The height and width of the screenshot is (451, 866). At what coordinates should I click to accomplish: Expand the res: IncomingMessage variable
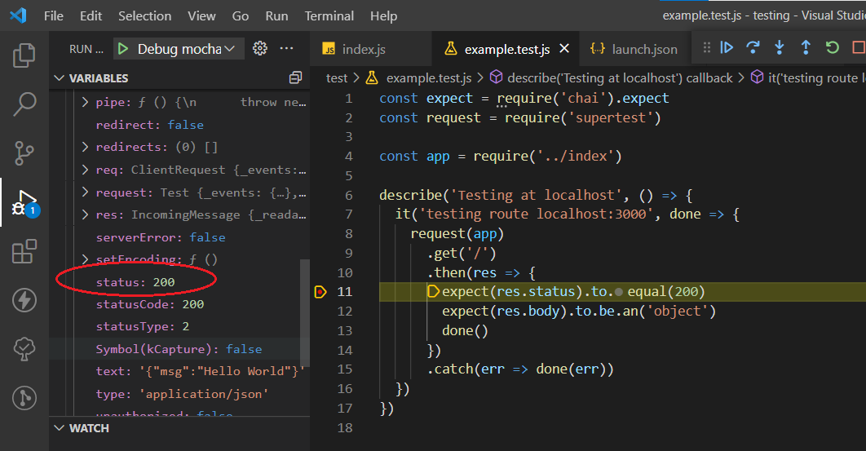(x=86, y=214)
